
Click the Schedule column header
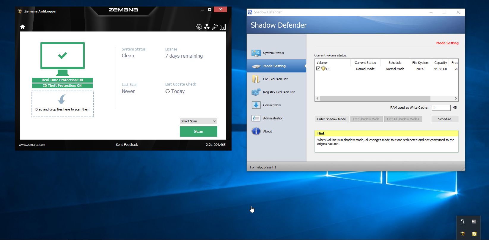(395, 63)
